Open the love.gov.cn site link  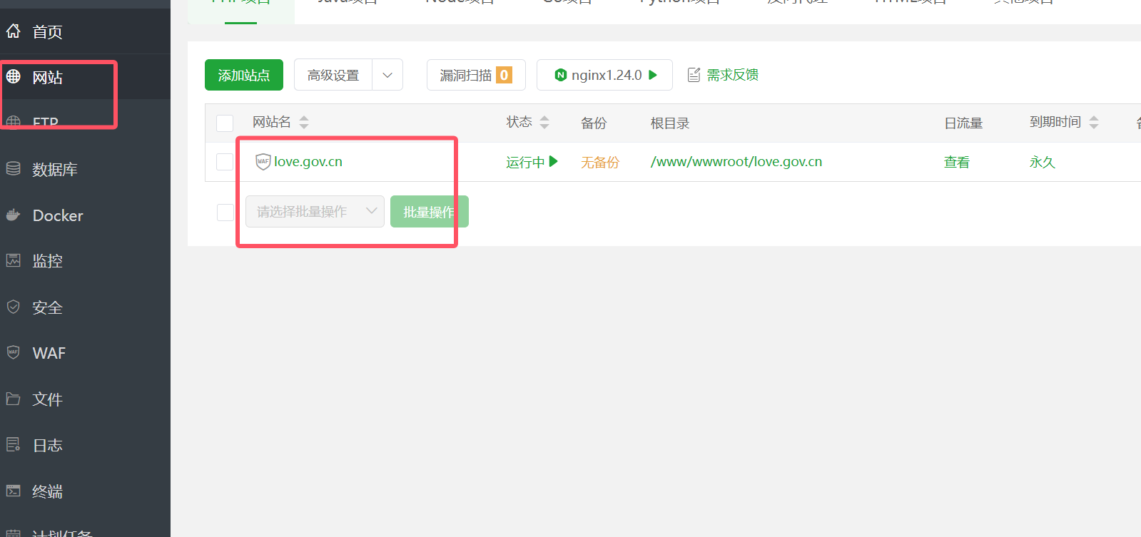tap(308, 162)
